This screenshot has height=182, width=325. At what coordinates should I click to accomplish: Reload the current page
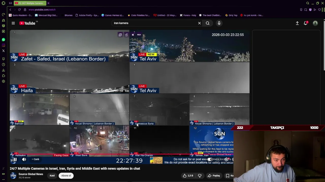[x=19, y=10]
